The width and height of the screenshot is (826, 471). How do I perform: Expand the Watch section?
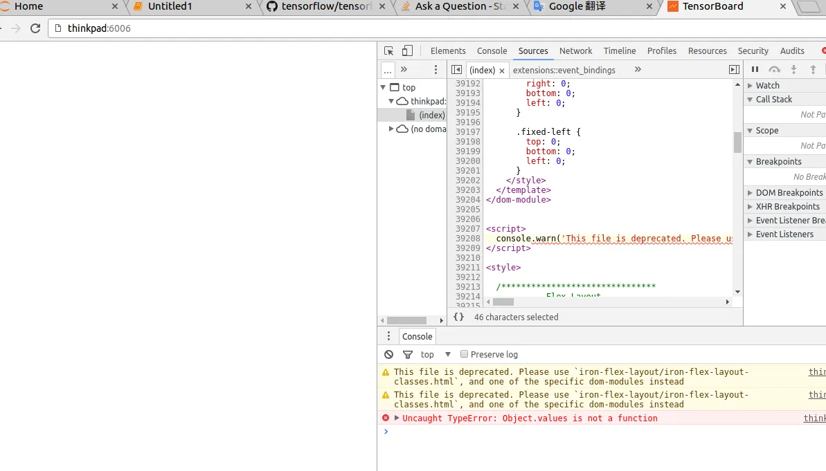(x=750, y=85)
